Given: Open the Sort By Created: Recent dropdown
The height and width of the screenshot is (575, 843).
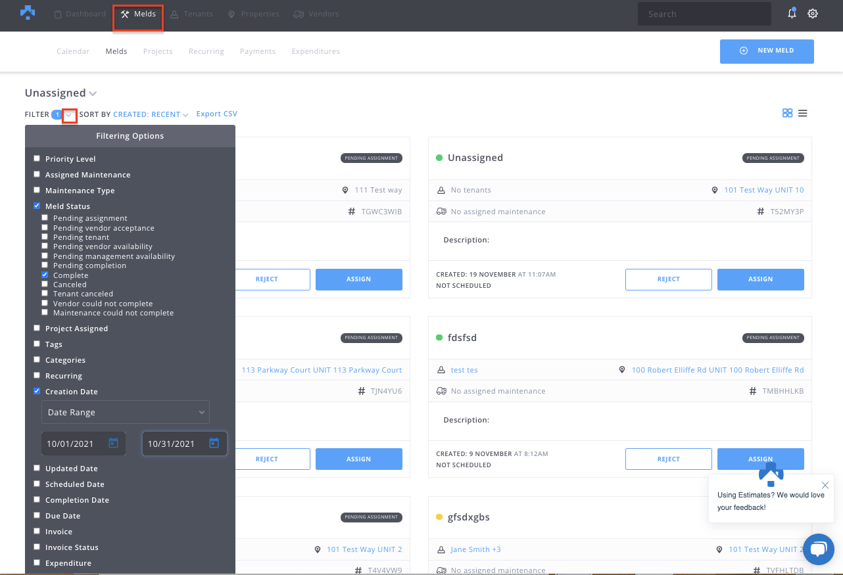Looking at the screenshot, I should coord(151,114).
